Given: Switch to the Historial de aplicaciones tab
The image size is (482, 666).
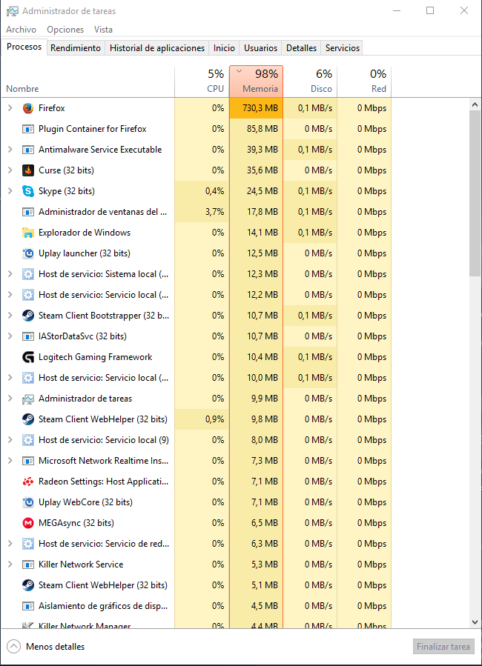Looking at the screenshot, I should point(157,48).
